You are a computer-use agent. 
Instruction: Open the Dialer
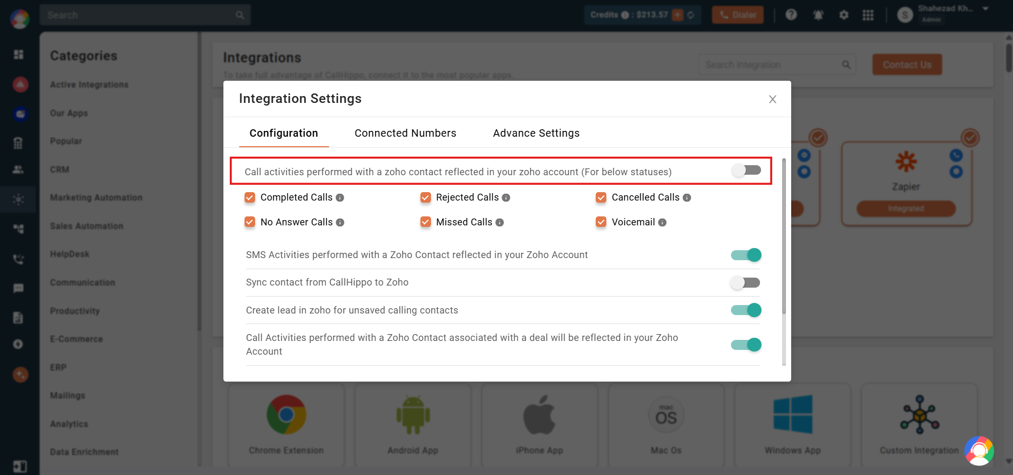(738, 15)
